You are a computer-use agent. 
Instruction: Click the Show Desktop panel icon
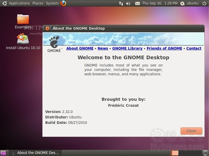pyautogui.click(x=3, y=153)
